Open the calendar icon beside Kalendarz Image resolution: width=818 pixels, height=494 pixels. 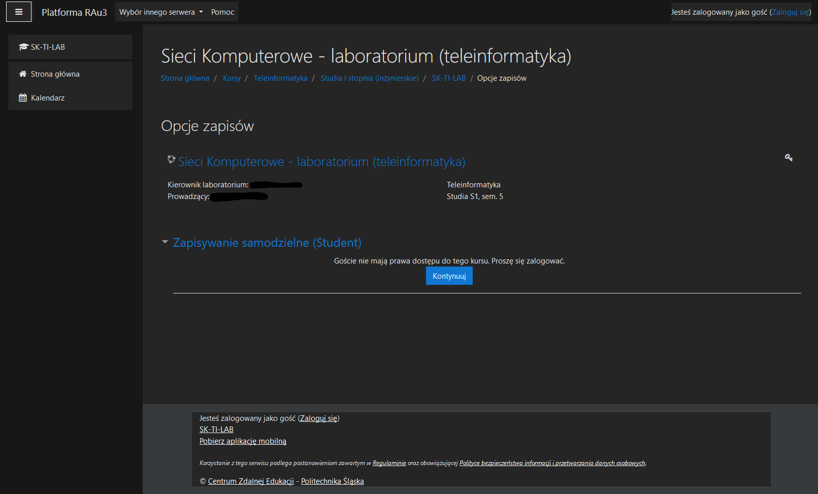tap(22, 97)
